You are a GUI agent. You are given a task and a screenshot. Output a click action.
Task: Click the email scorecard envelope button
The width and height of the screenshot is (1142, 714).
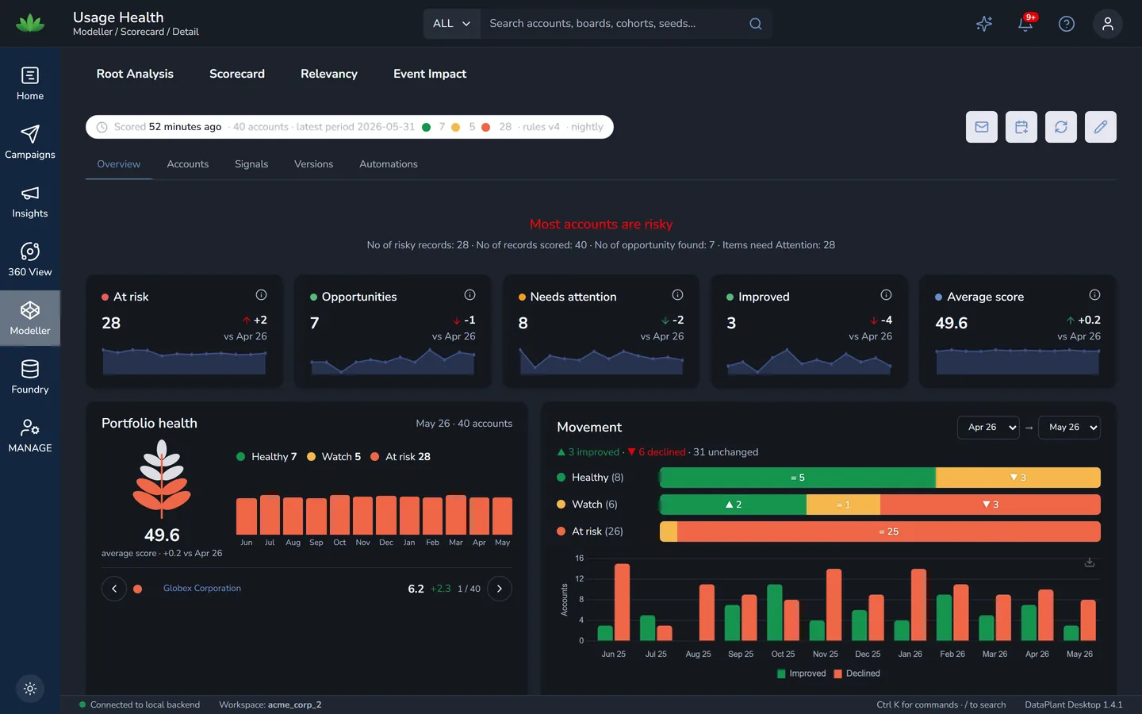point(982,127)
